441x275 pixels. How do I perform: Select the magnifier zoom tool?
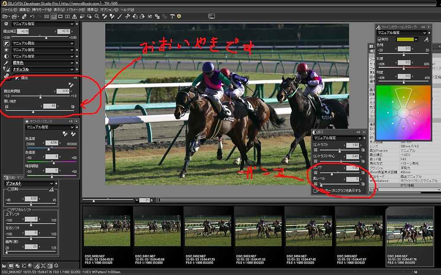pyautogui.click(x=97, y=16)
